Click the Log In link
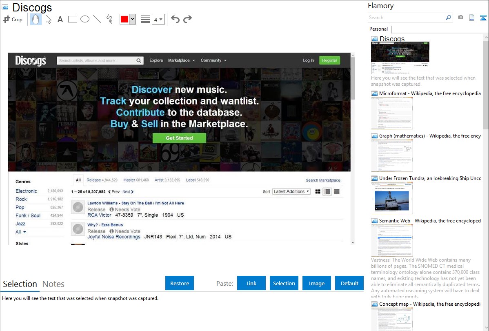This screenshot has width=489, height=331. [x=308, y=60]
